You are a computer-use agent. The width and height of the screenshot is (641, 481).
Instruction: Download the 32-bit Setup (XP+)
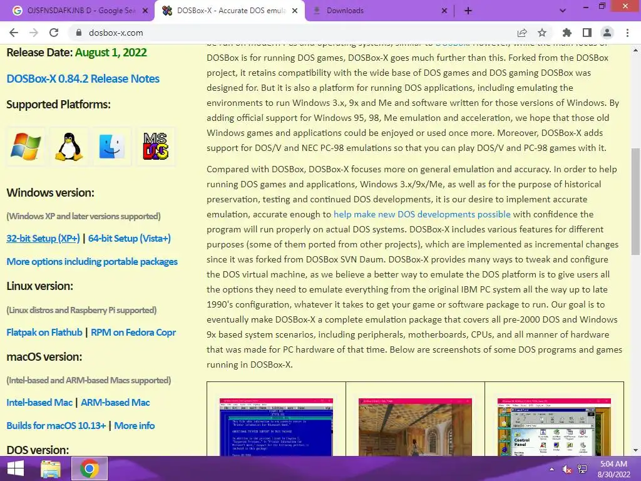43,238
